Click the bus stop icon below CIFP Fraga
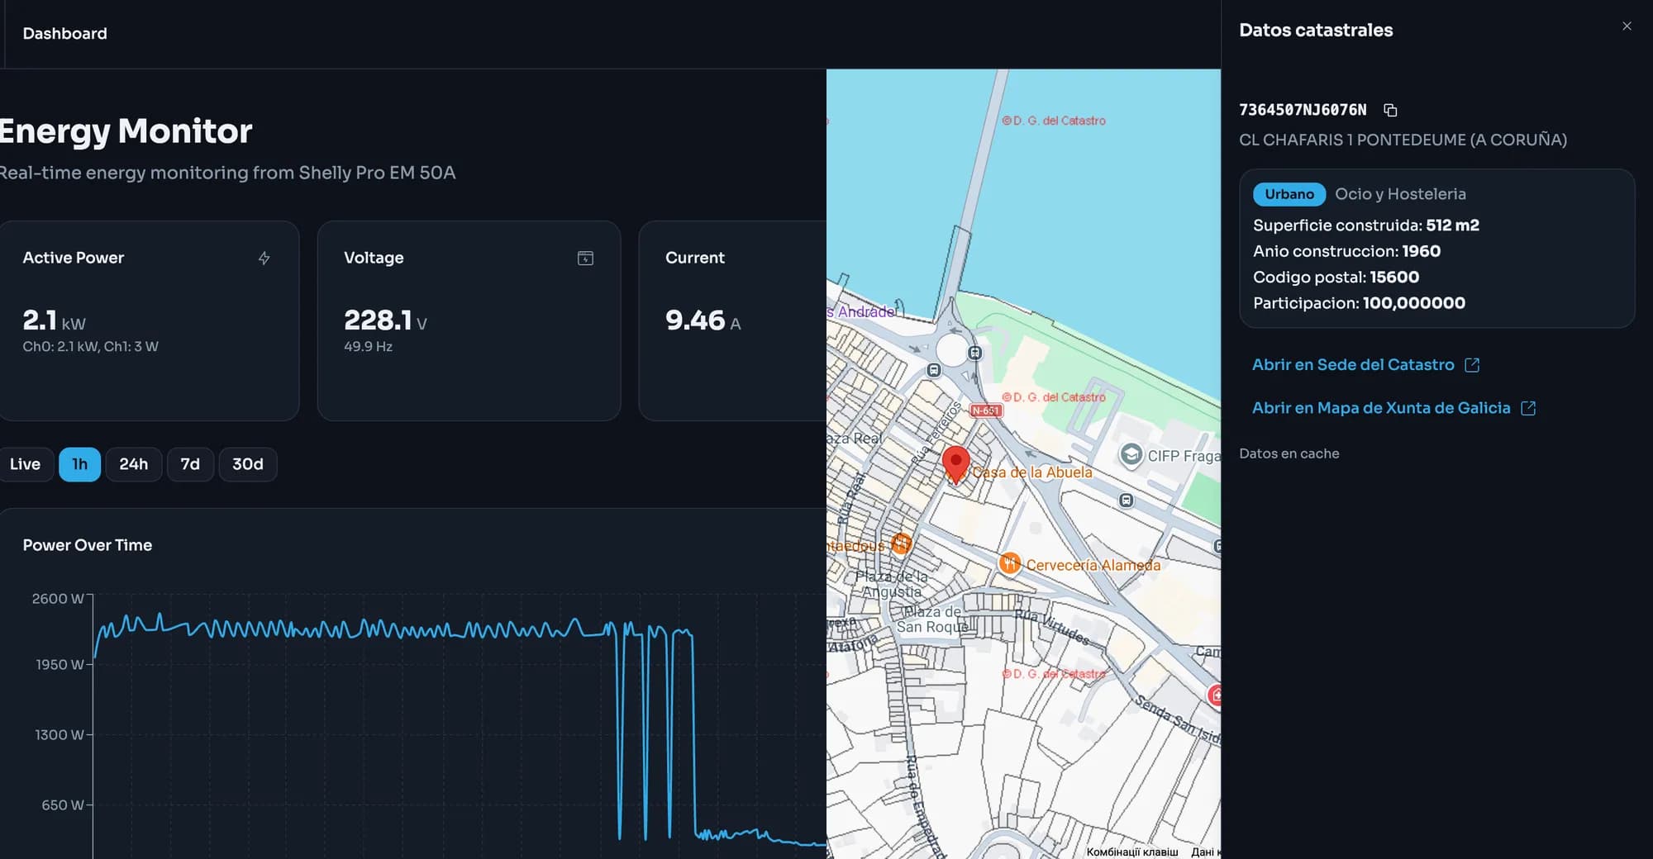The height and width of the screenshot is (859, 1653). coord(1126,501)
